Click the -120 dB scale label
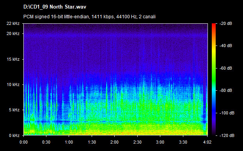This screenshot has width=243, height=151. point(227,135)
